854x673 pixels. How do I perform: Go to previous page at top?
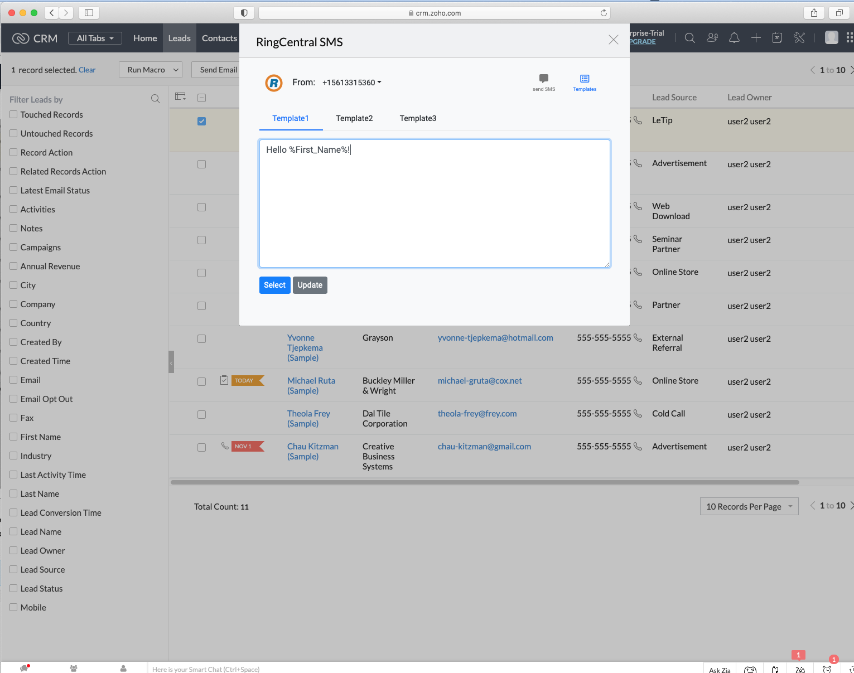pos(813,70)
